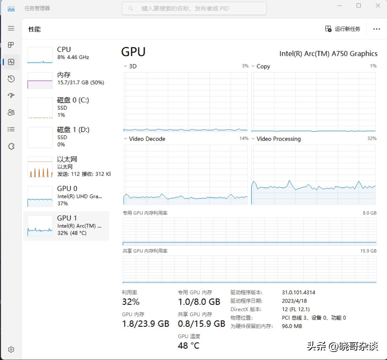Image resolution: width=387 pixels, height=360 pixels.
Task: Click the 运行新任务 icon
Action: [328, 29]
